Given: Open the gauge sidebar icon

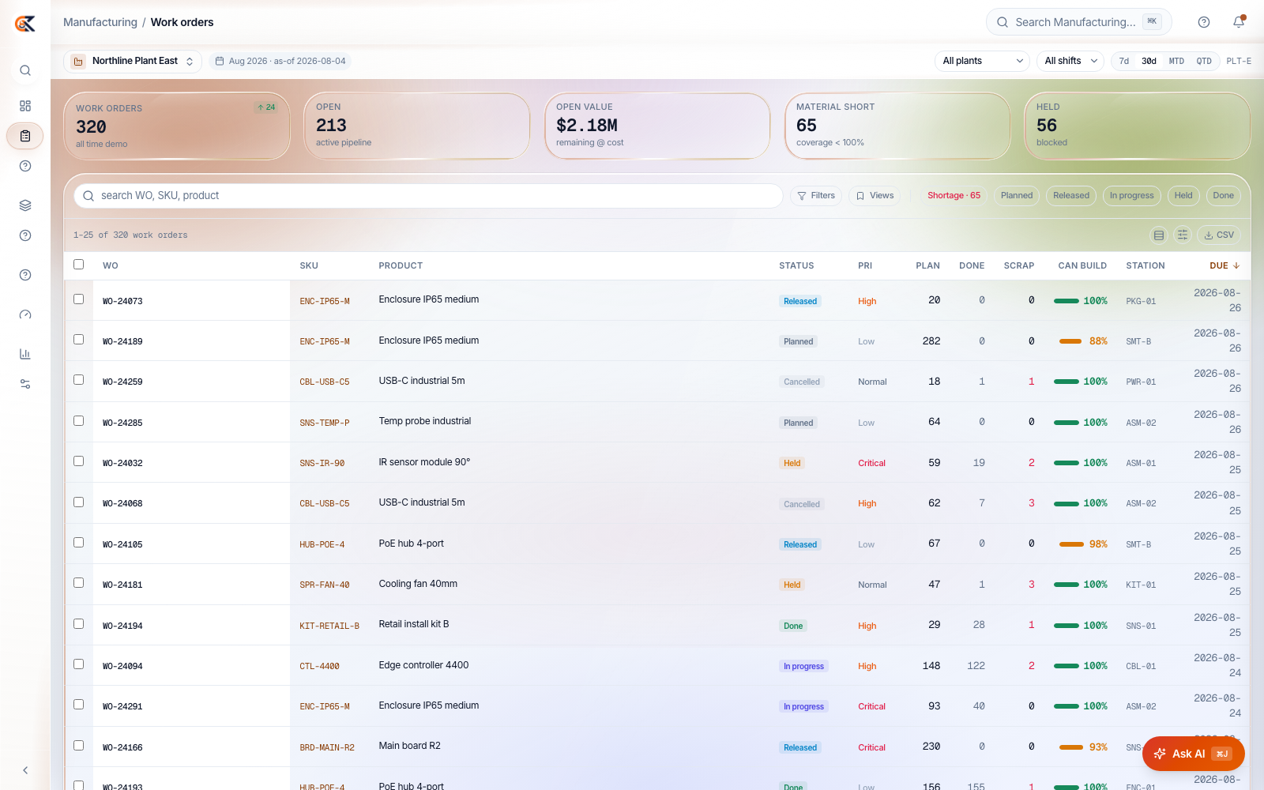Looking at the screenshot, I should (25, 314).
